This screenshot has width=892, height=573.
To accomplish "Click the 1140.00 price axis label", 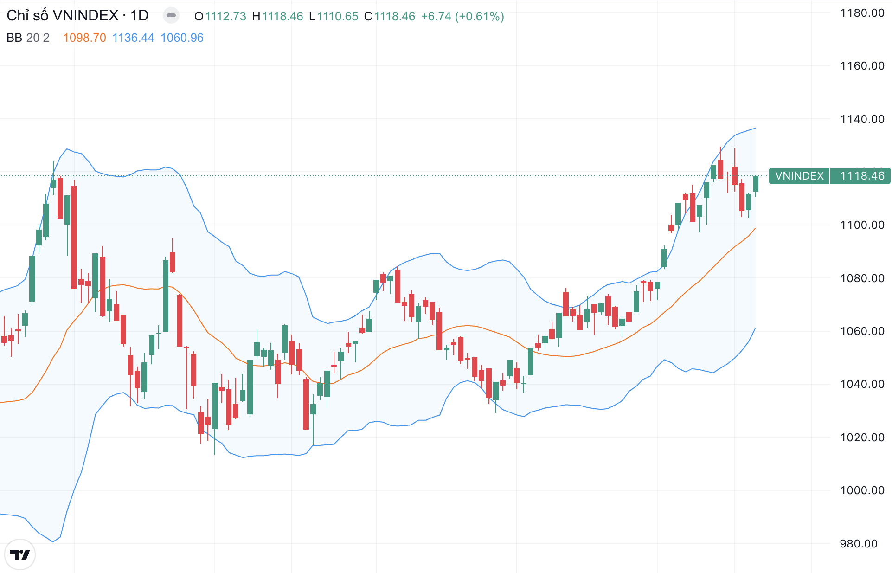I will pos(862,119).
